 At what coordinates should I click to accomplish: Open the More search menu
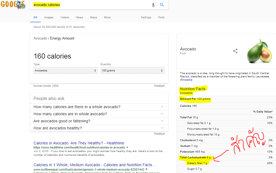point(107,17)
